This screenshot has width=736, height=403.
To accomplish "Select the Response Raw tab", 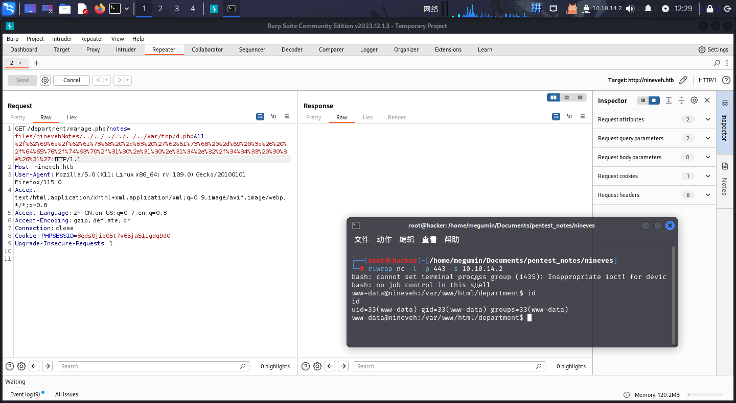I will (x=341, y=117).
